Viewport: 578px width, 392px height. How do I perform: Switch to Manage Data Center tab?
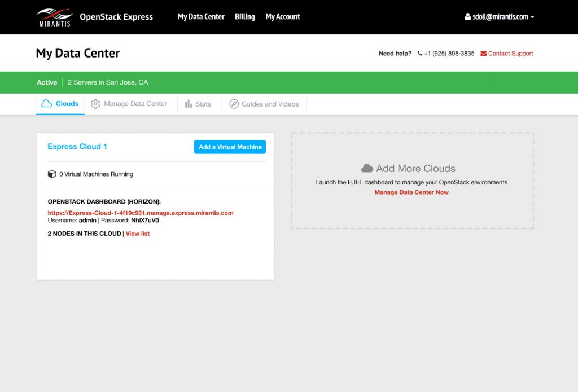pyautogui.click(x=131, y=104)
